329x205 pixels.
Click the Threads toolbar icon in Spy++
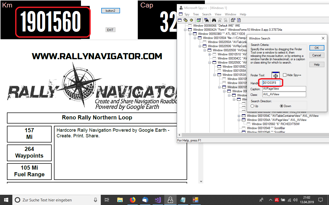click(x=191, y=20)
